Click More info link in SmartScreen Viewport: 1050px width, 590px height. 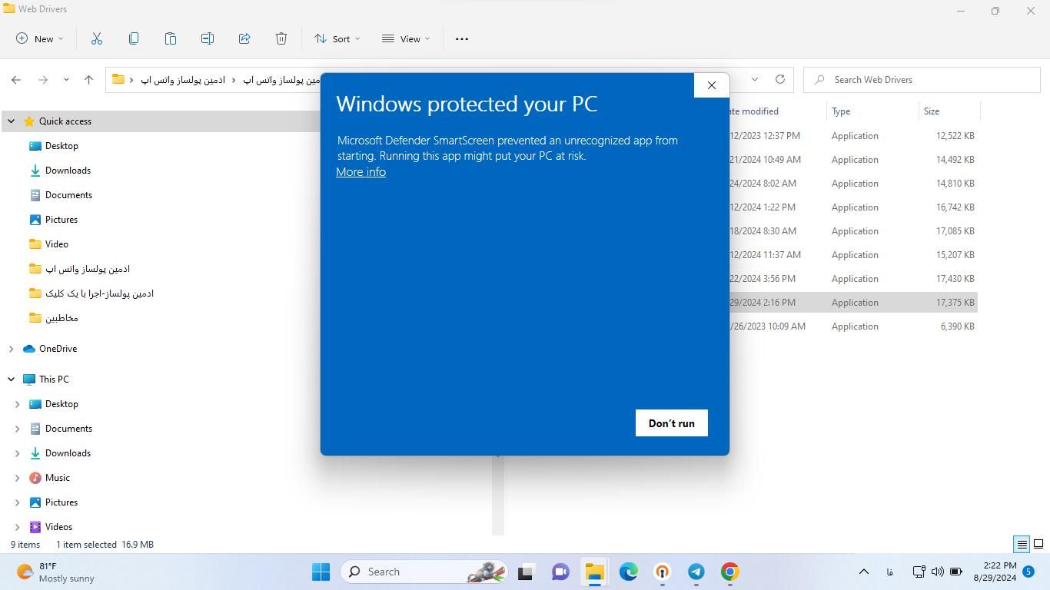361,172
